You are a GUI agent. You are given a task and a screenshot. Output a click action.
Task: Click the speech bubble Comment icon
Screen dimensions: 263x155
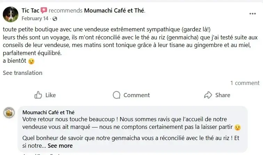click(x=117, y=95)
